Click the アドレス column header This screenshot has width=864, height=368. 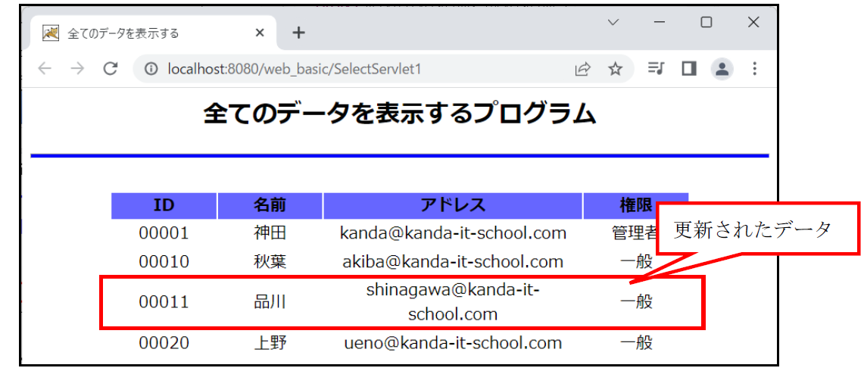coord(453,206)
